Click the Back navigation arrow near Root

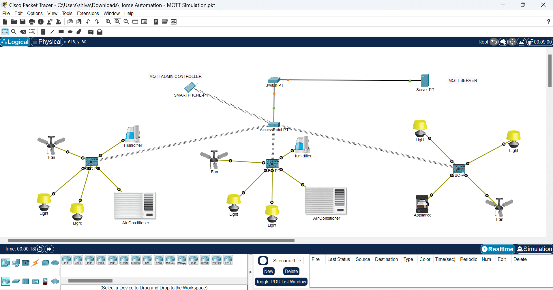point(494,42)
